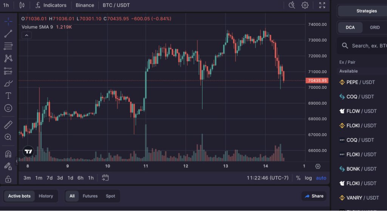This screenshot has width=387, height=211.
Task: Select the trend line drawing tool
Action: coord(8,34)
